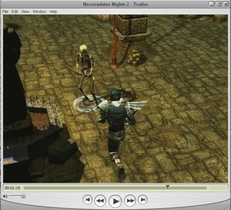231x210 pixels.
Task: Click the playhead marker on the timeline
Action: 168,187
